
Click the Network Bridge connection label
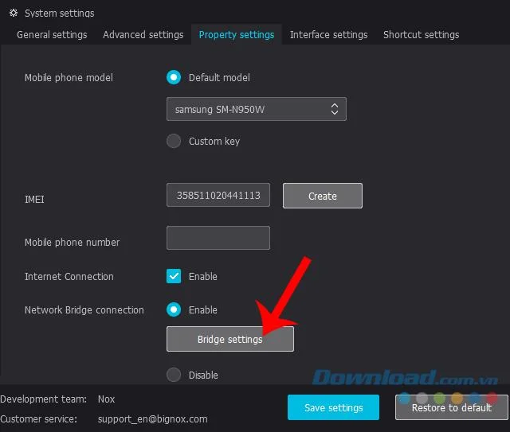pos(84,309)
